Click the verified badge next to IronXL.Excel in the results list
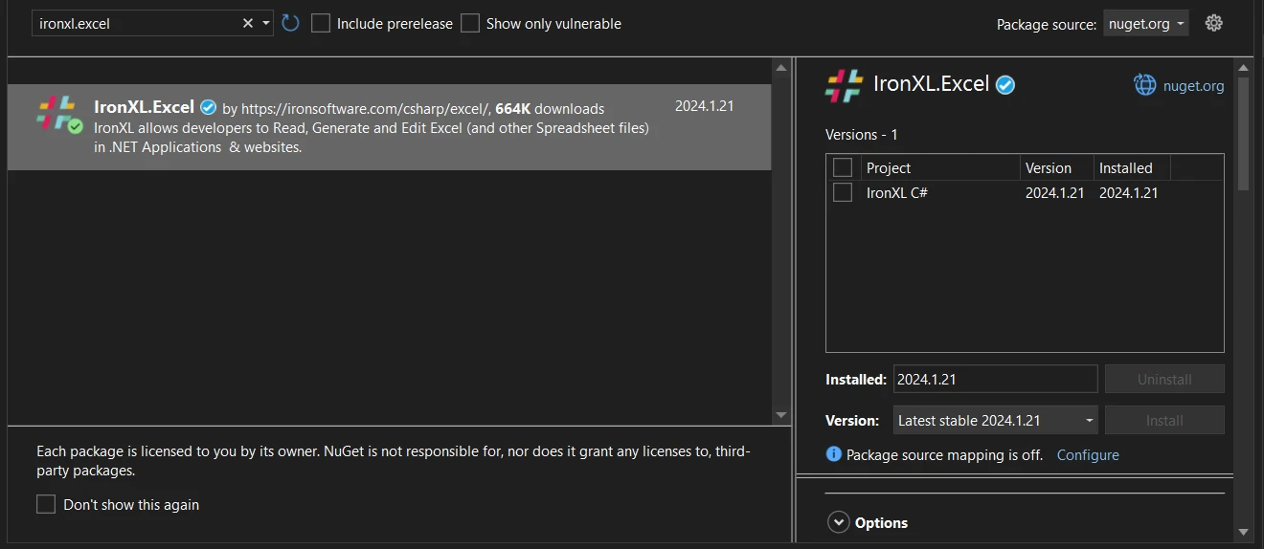1264x549 pixels. coord(208,107)
